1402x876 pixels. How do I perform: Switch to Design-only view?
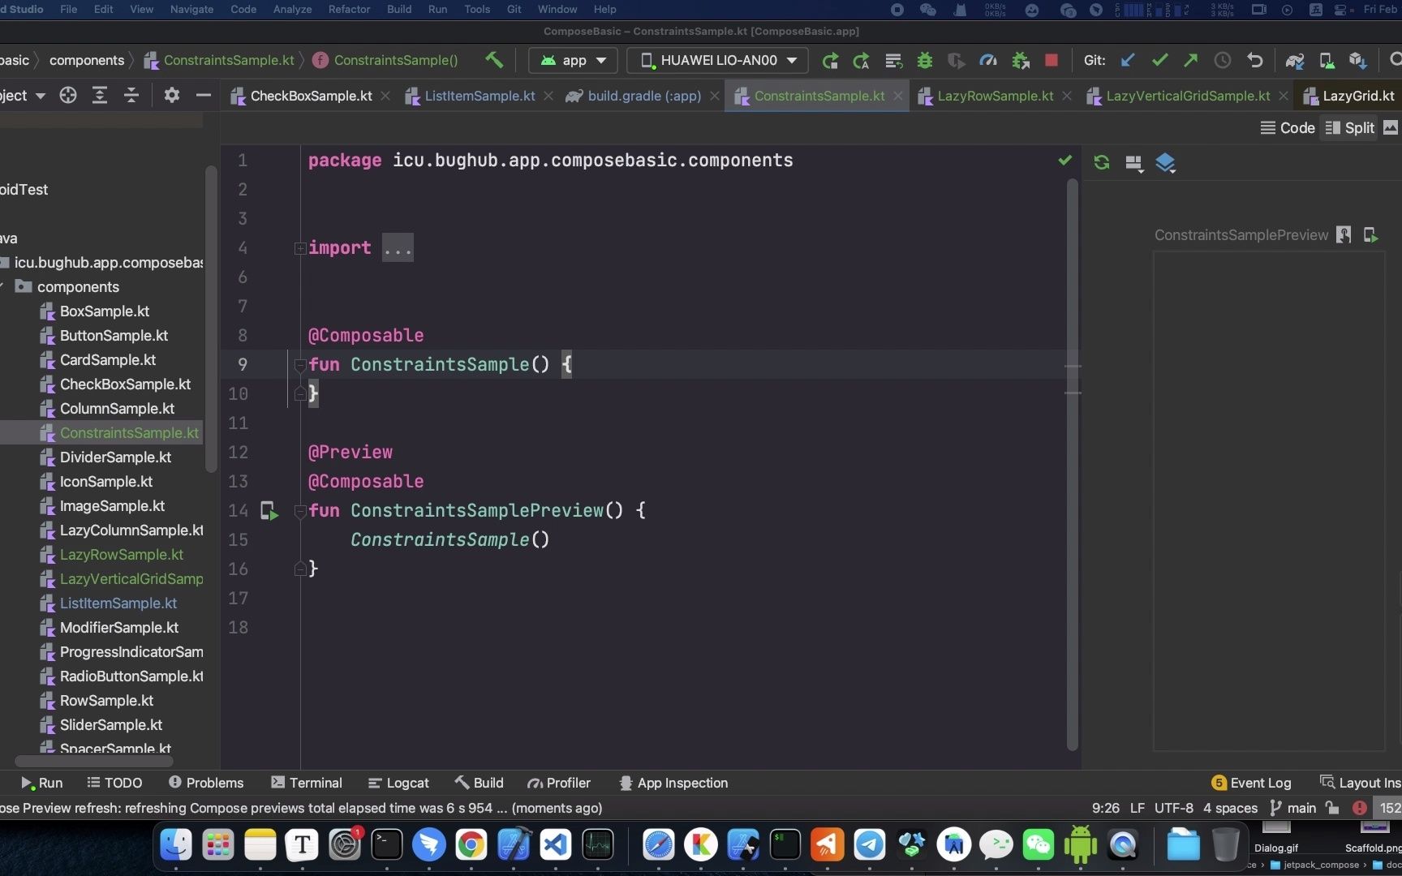tap(1391, 127)
